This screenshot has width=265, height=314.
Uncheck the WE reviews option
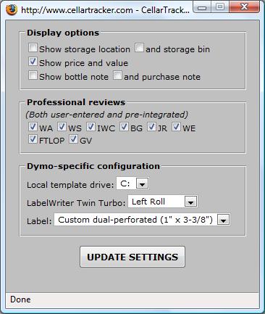coord(176,127)
